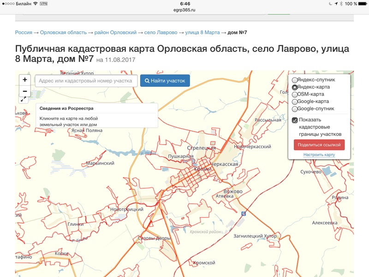Click Сизовы Дворы label on map

coord(154,238)
